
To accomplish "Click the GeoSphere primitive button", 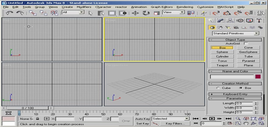I will 248,52.
